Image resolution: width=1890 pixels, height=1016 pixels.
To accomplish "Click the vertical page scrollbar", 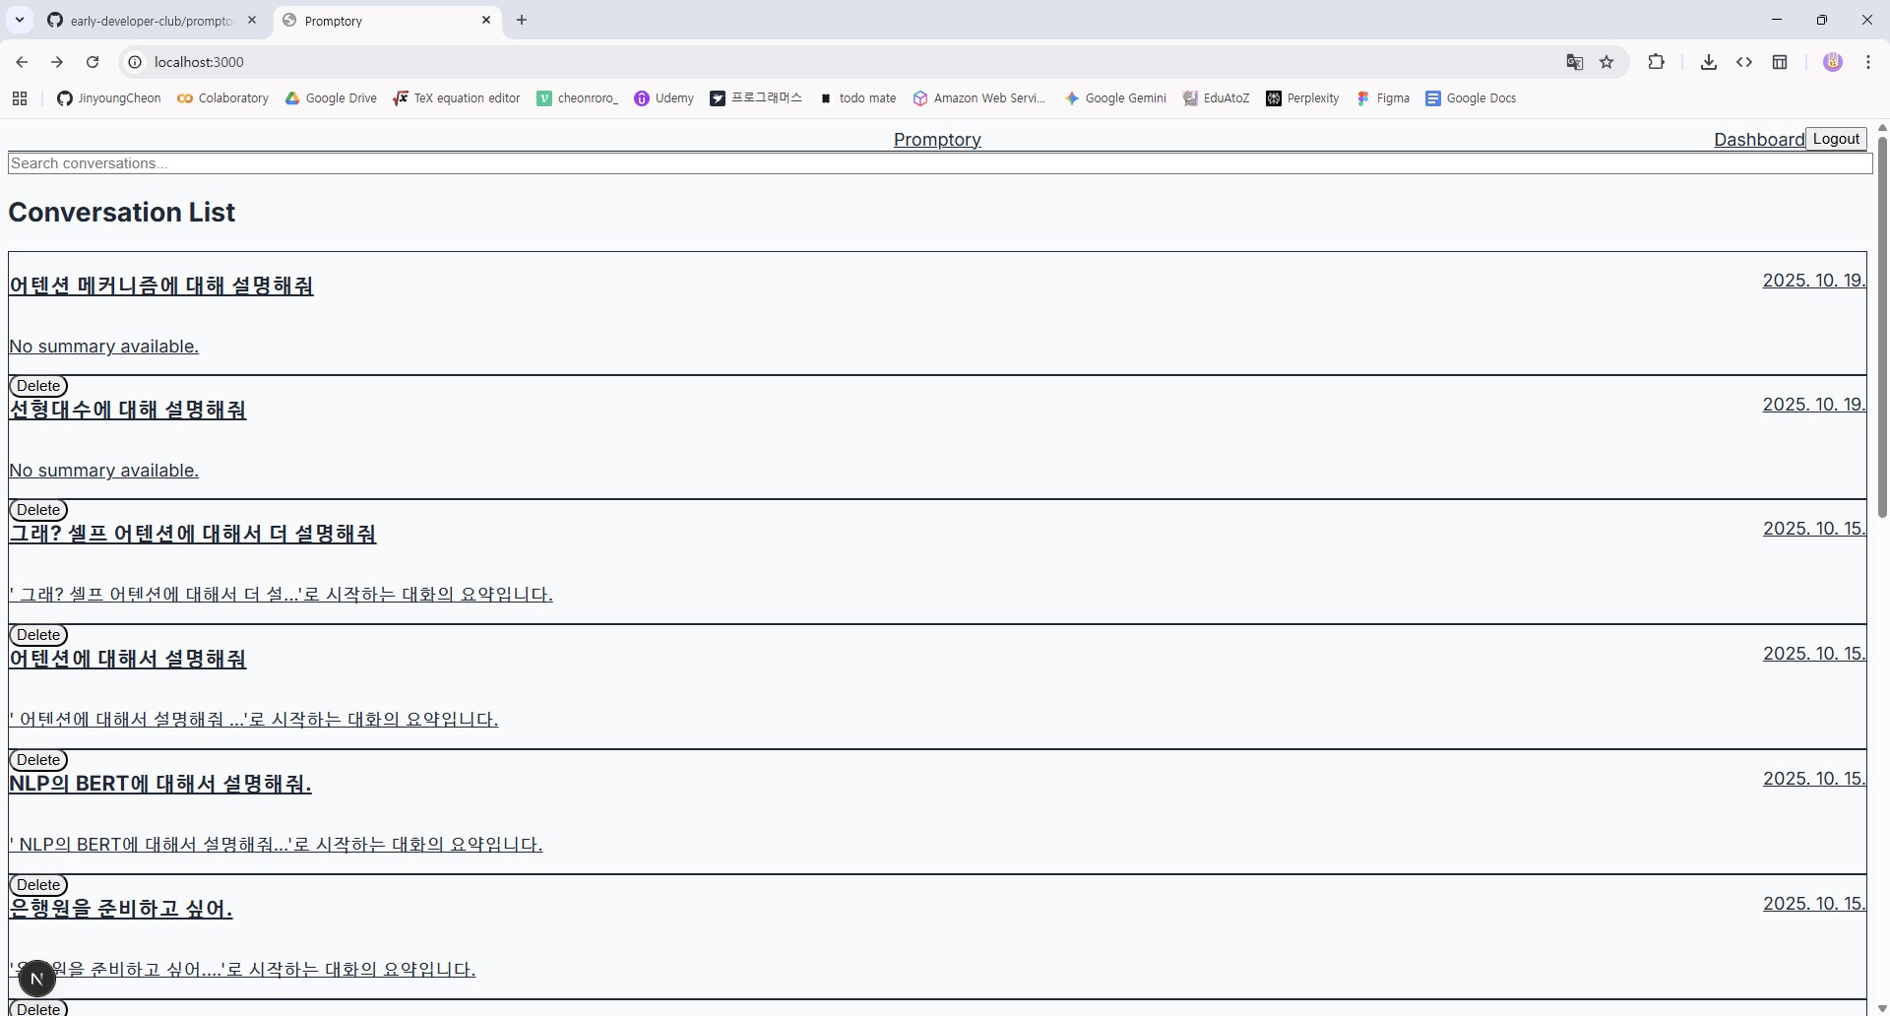I will [x=1882, y=327].
